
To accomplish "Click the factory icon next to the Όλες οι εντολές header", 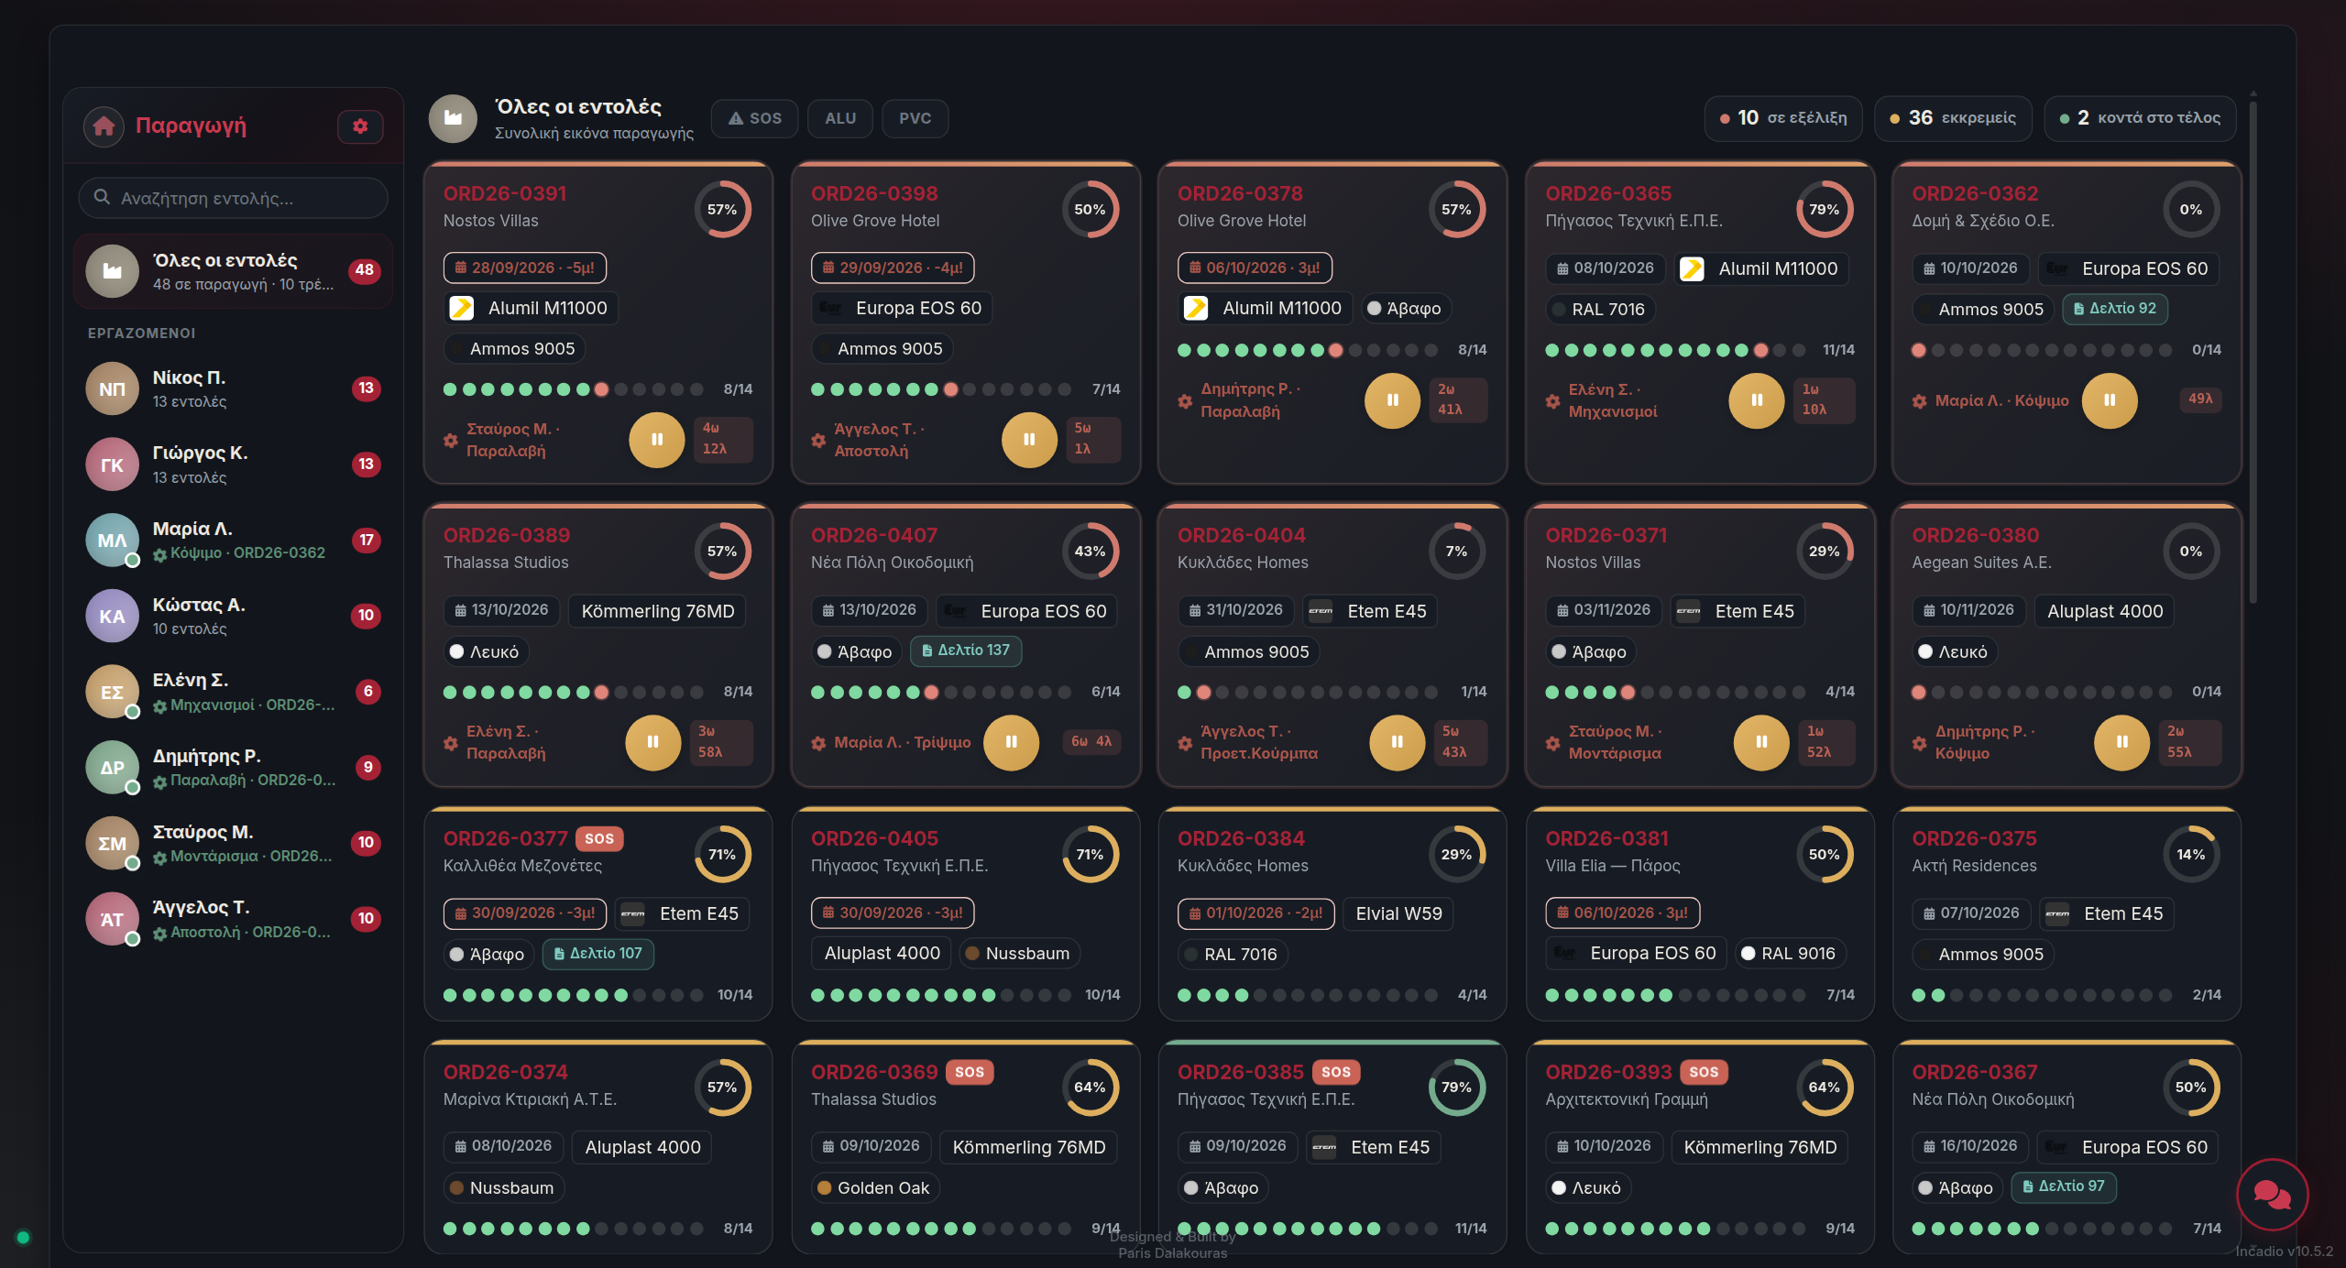I will [453, 118].
